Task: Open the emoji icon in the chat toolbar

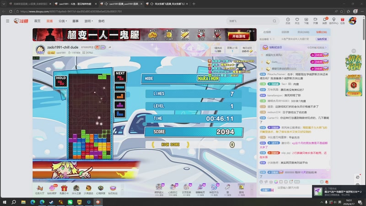Action: click(x=261, y=182)
